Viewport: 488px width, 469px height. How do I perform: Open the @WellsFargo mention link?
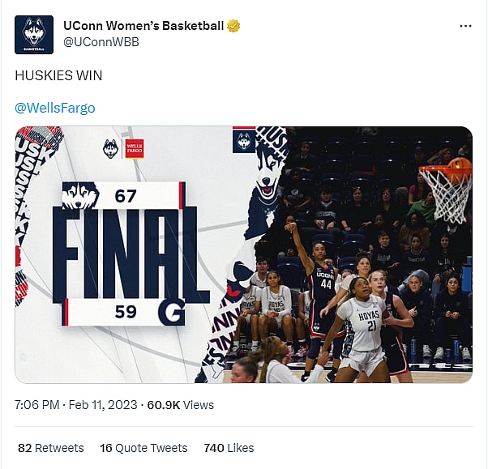click(x=55, y=108)
